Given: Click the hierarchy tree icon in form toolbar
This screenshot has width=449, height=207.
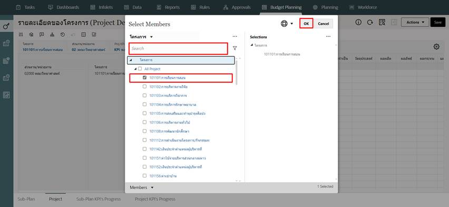Looking at the screenshot, I should pyautogui.click(x=52, y=34).
